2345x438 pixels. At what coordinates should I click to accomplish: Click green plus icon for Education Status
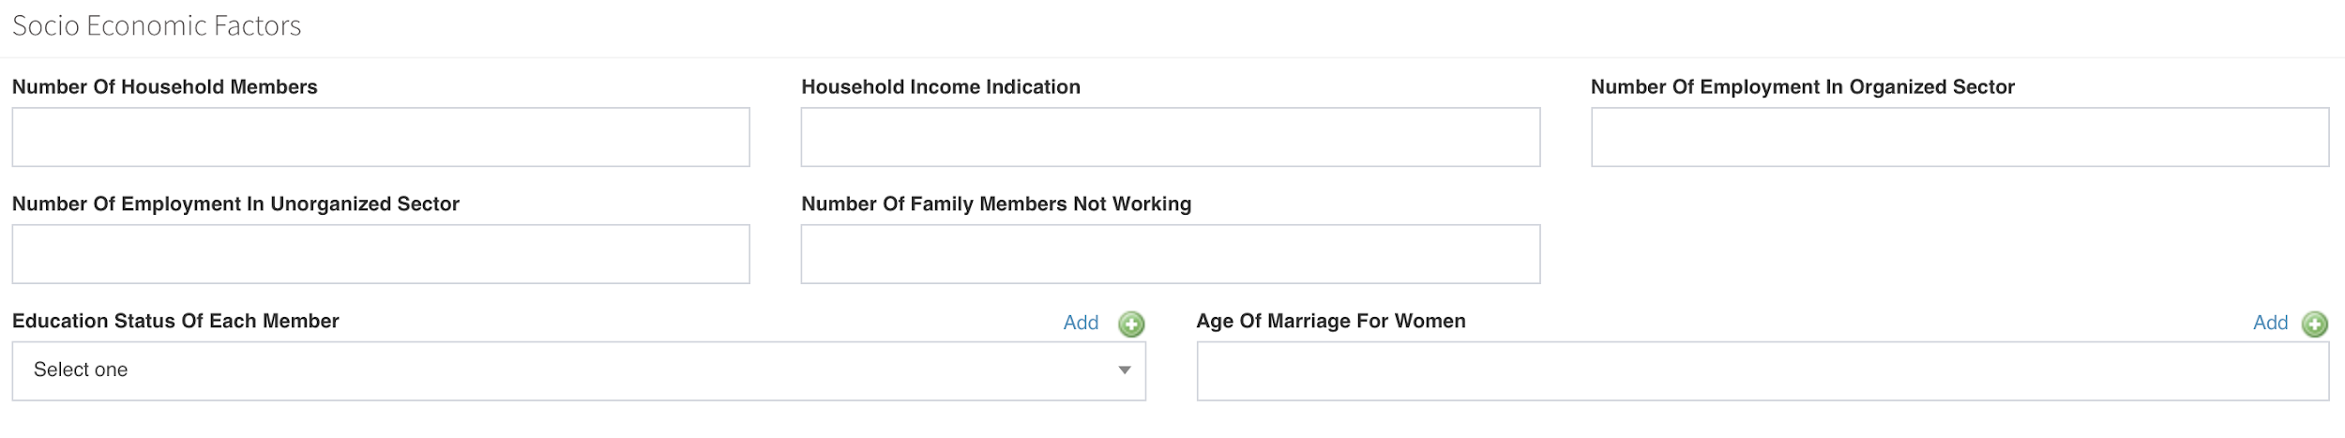point(1131,324)
